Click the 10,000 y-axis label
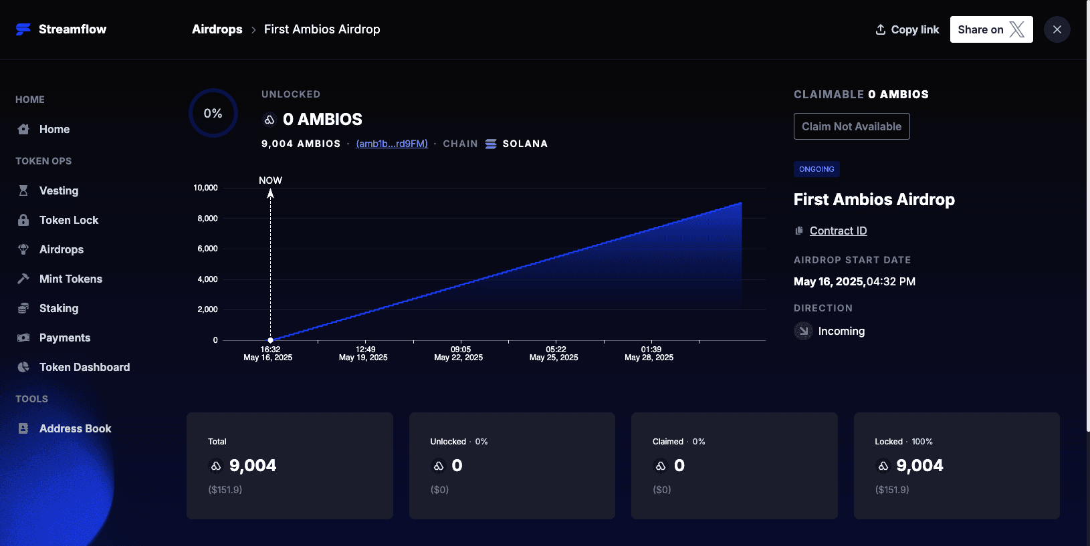The width and height of the screenshot is (1090, 546). (205, 188)
